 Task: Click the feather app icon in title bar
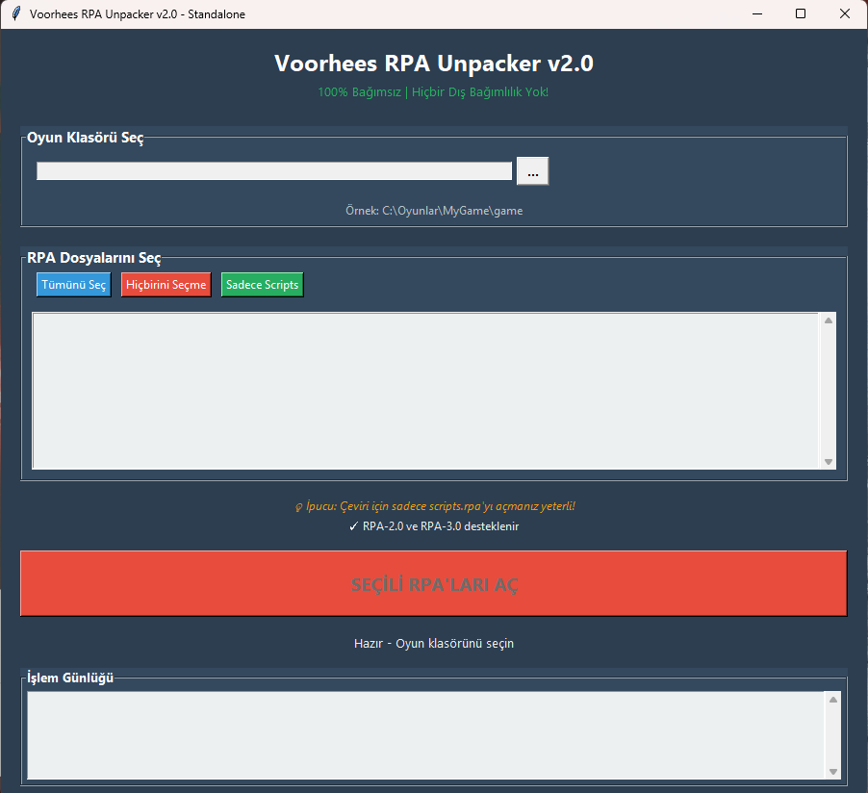pos(16,13)
